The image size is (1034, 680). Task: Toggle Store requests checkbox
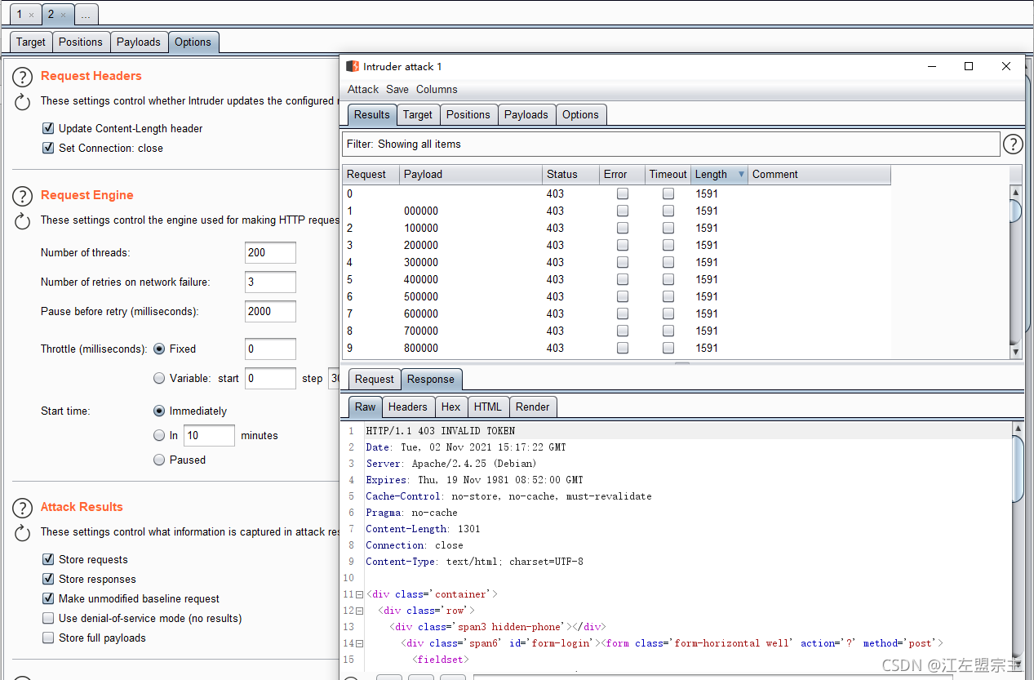48,559
